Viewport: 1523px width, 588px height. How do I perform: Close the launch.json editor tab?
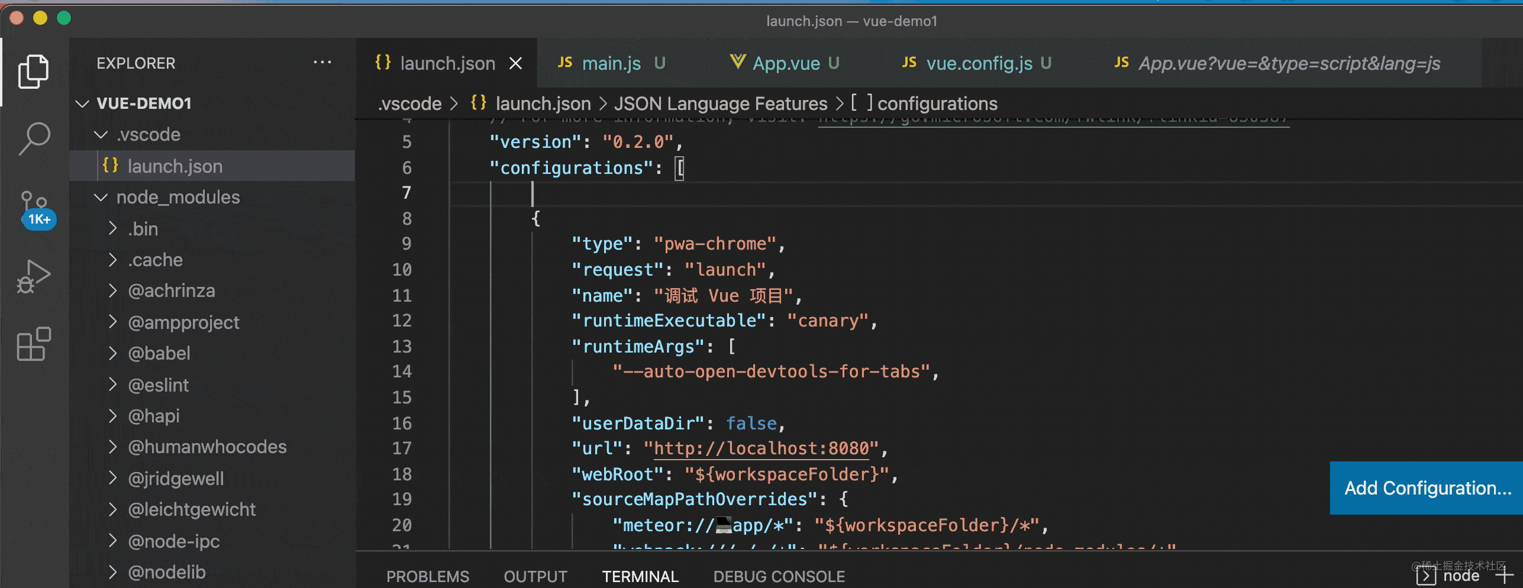(515, 63)
